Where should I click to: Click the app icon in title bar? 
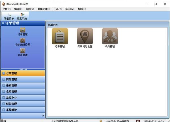tap(4, 4)
